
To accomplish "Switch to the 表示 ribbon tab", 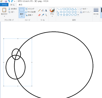I will point(20,5).
